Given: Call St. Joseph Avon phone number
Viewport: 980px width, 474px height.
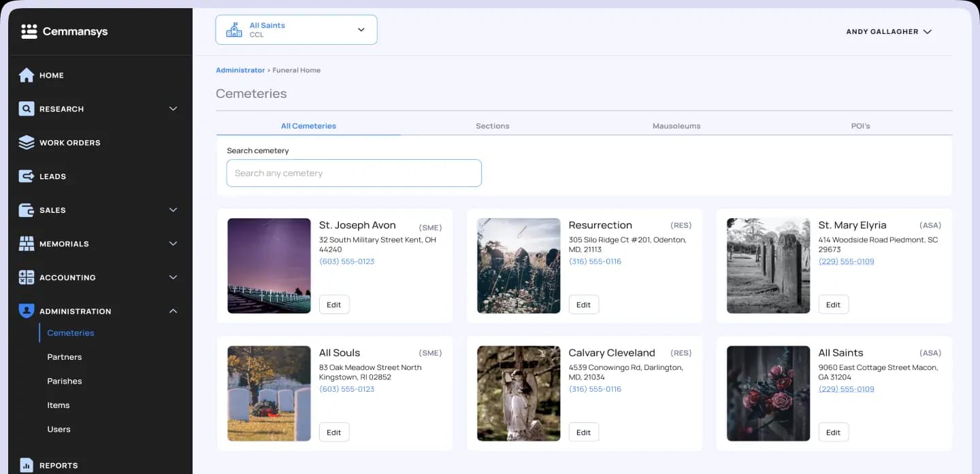Looking at the screenshot, I should point(347,261).
